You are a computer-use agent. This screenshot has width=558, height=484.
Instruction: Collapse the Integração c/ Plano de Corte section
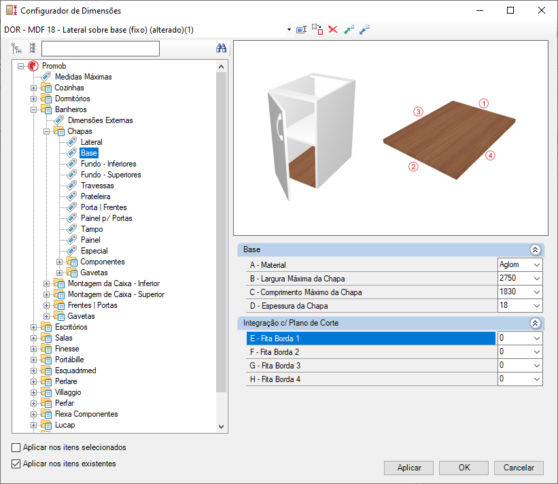point(535,323)
